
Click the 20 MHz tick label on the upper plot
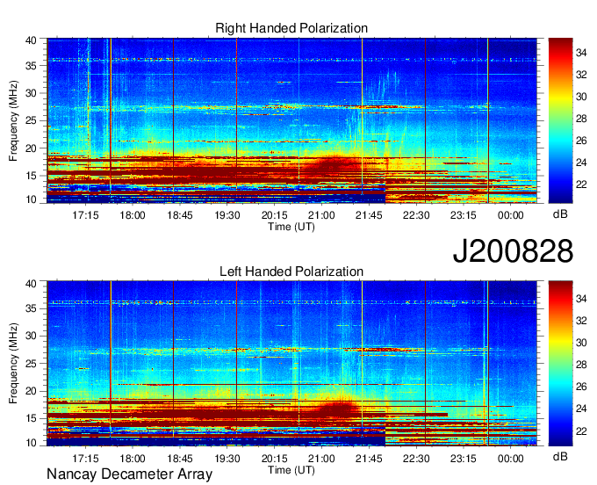(31, 148)
